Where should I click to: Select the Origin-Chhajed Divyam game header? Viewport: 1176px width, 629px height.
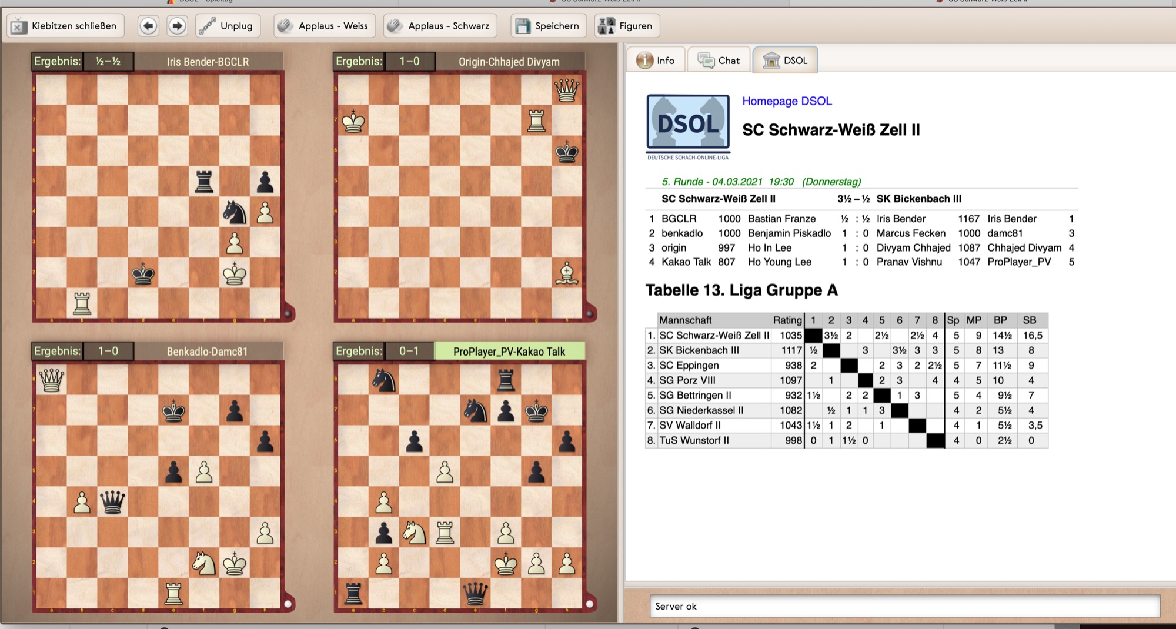point(509,62)
